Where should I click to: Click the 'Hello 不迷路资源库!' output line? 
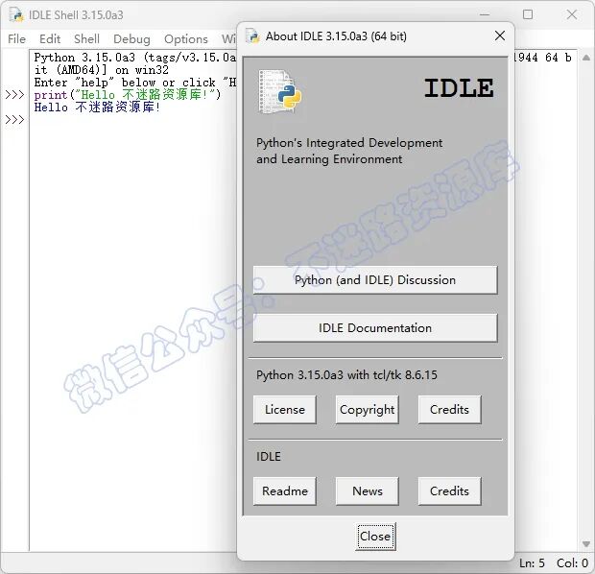point(97,108)
